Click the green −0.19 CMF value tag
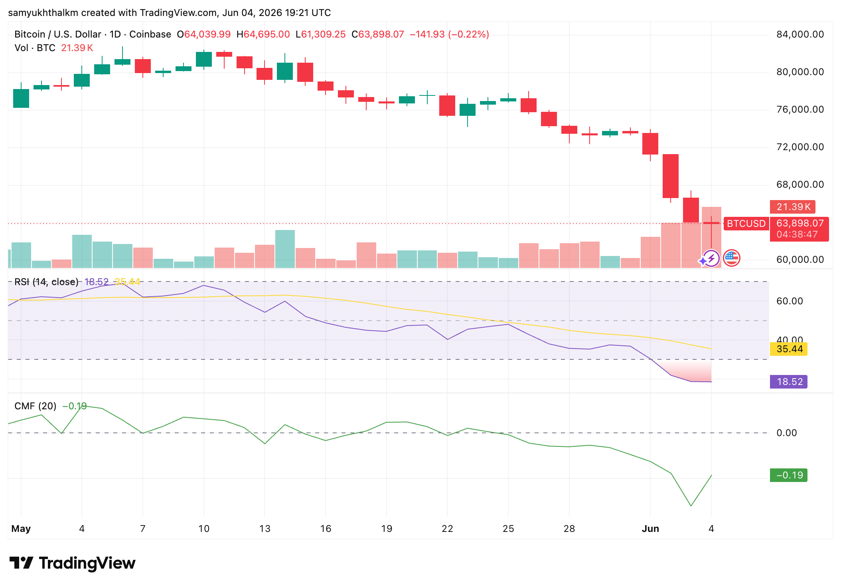The image size is (841, 587). tap(789, 475)
